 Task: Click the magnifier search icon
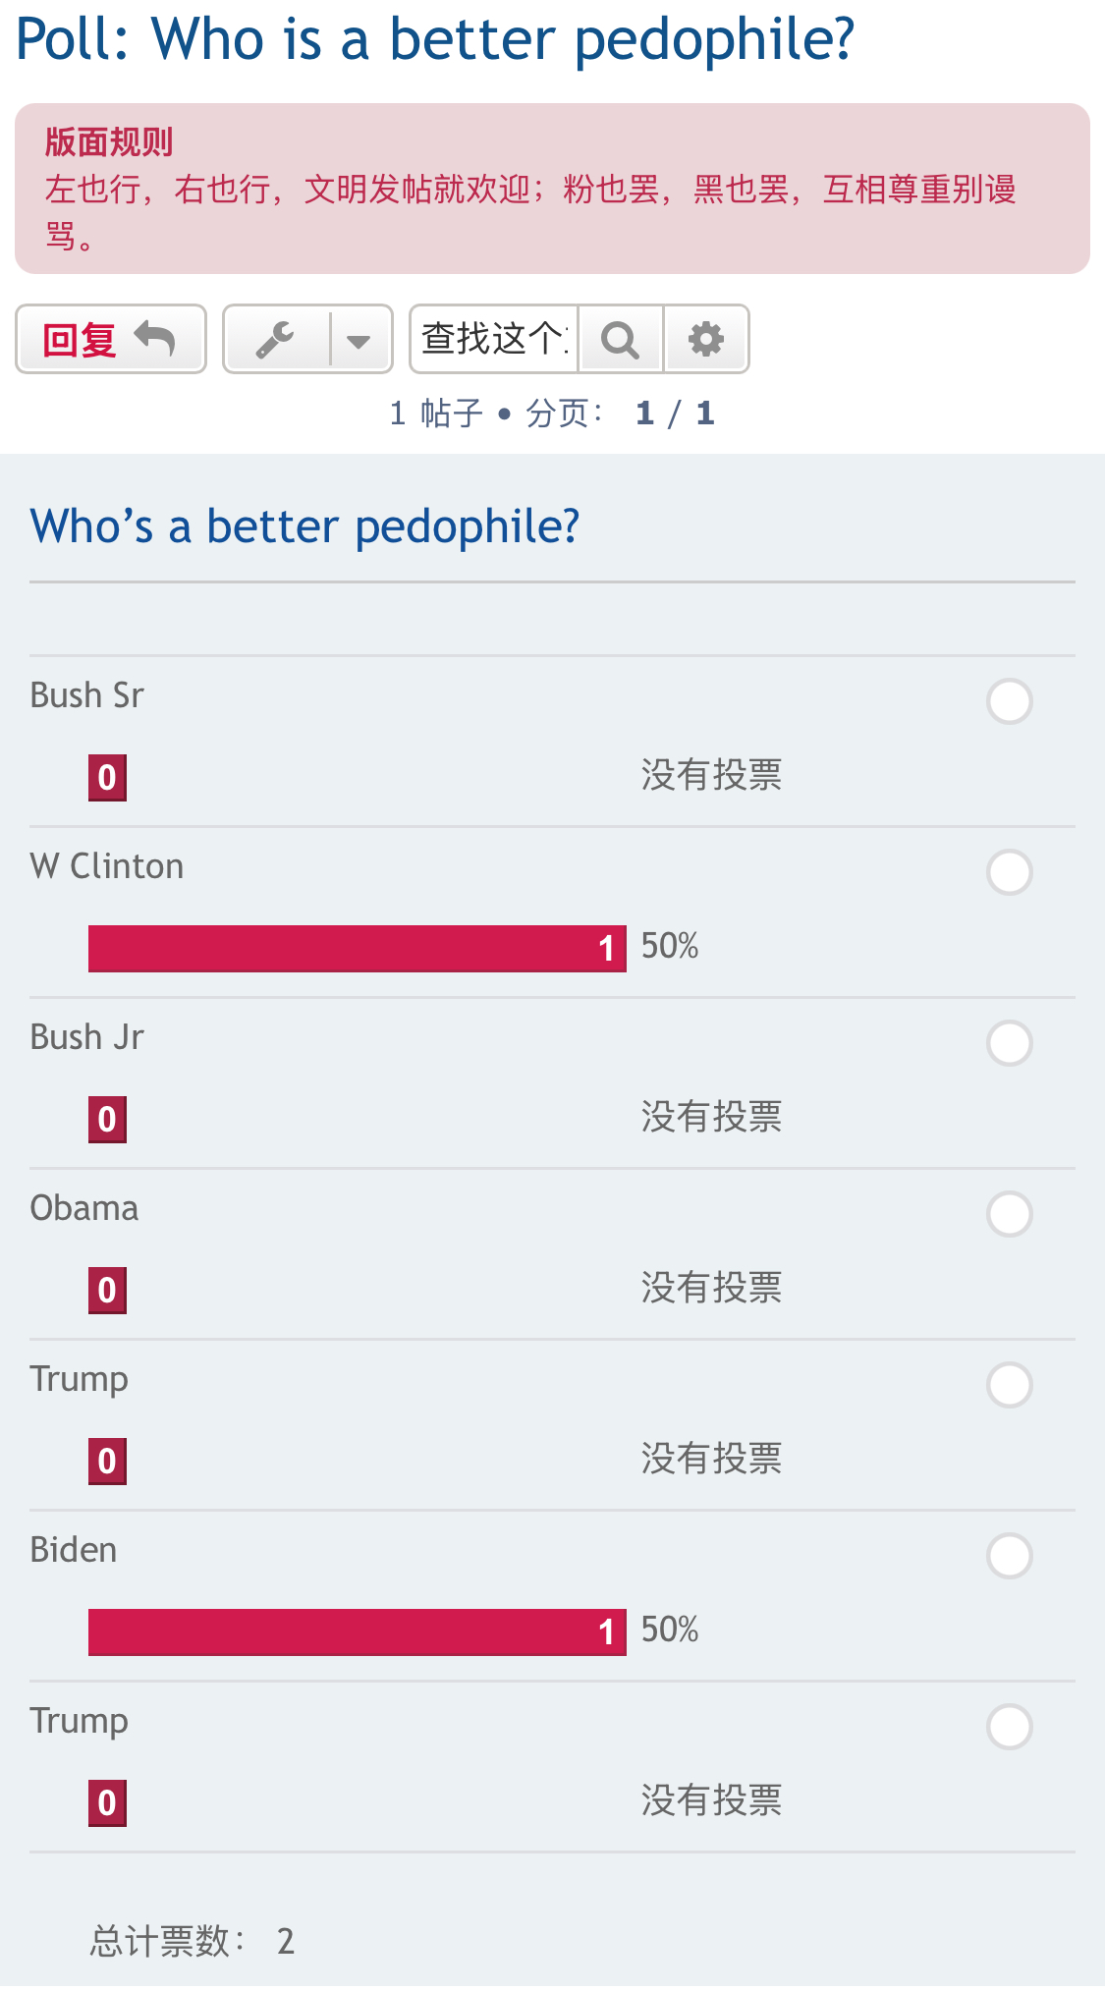click(x=621, y=340)
